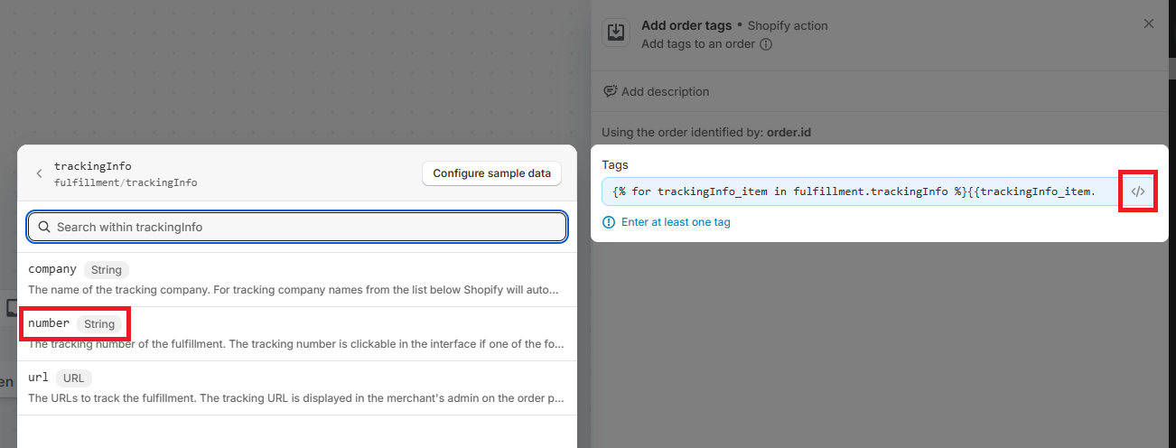Click the Add order tags action icon

[x=615, y=33]
